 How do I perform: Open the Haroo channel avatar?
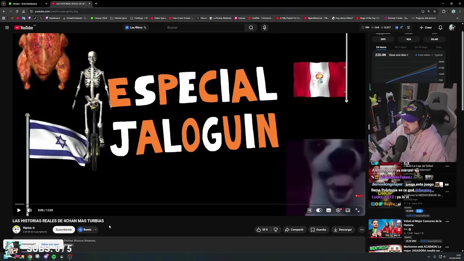(16, 229)
